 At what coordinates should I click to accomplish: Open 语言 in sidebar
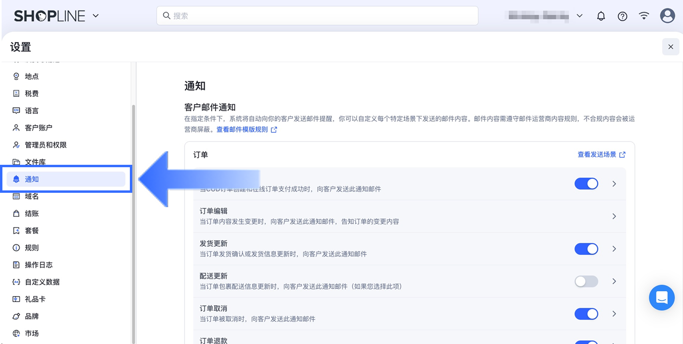coord(32,111)
